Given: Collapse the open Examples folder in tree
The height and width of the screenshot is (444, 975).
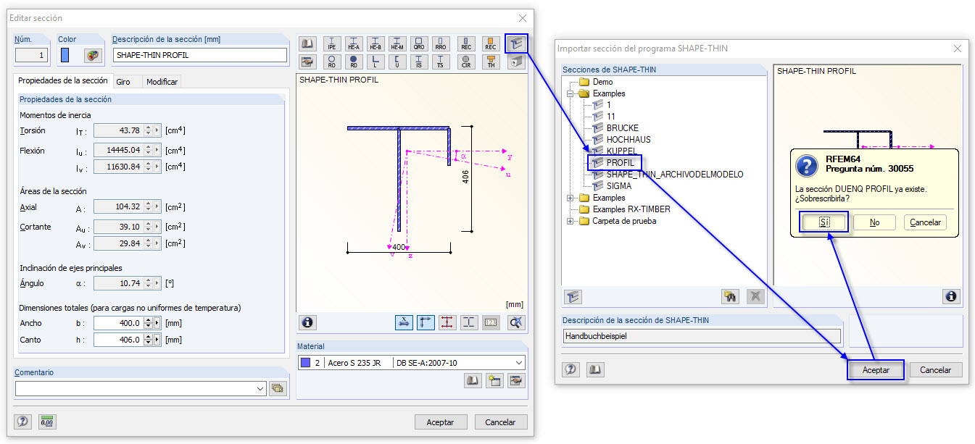Looking at the screenshot, I should pos(571,93).
